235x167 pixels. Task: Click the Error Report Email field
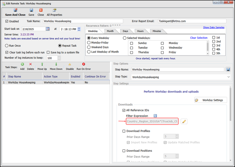192,21
